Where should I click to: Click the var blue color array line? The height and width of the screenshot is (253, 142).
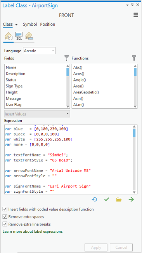click(x=36, y=129)
